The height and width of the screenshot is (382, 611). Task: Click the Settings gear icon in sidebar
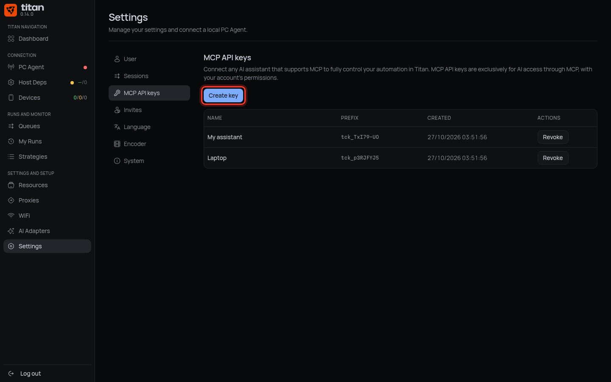(11, 246)
